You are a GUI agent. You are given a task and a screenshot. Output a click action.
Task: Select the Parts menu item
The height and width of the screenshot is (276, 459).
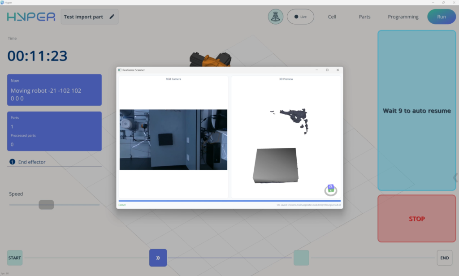(x=364, y=17)
